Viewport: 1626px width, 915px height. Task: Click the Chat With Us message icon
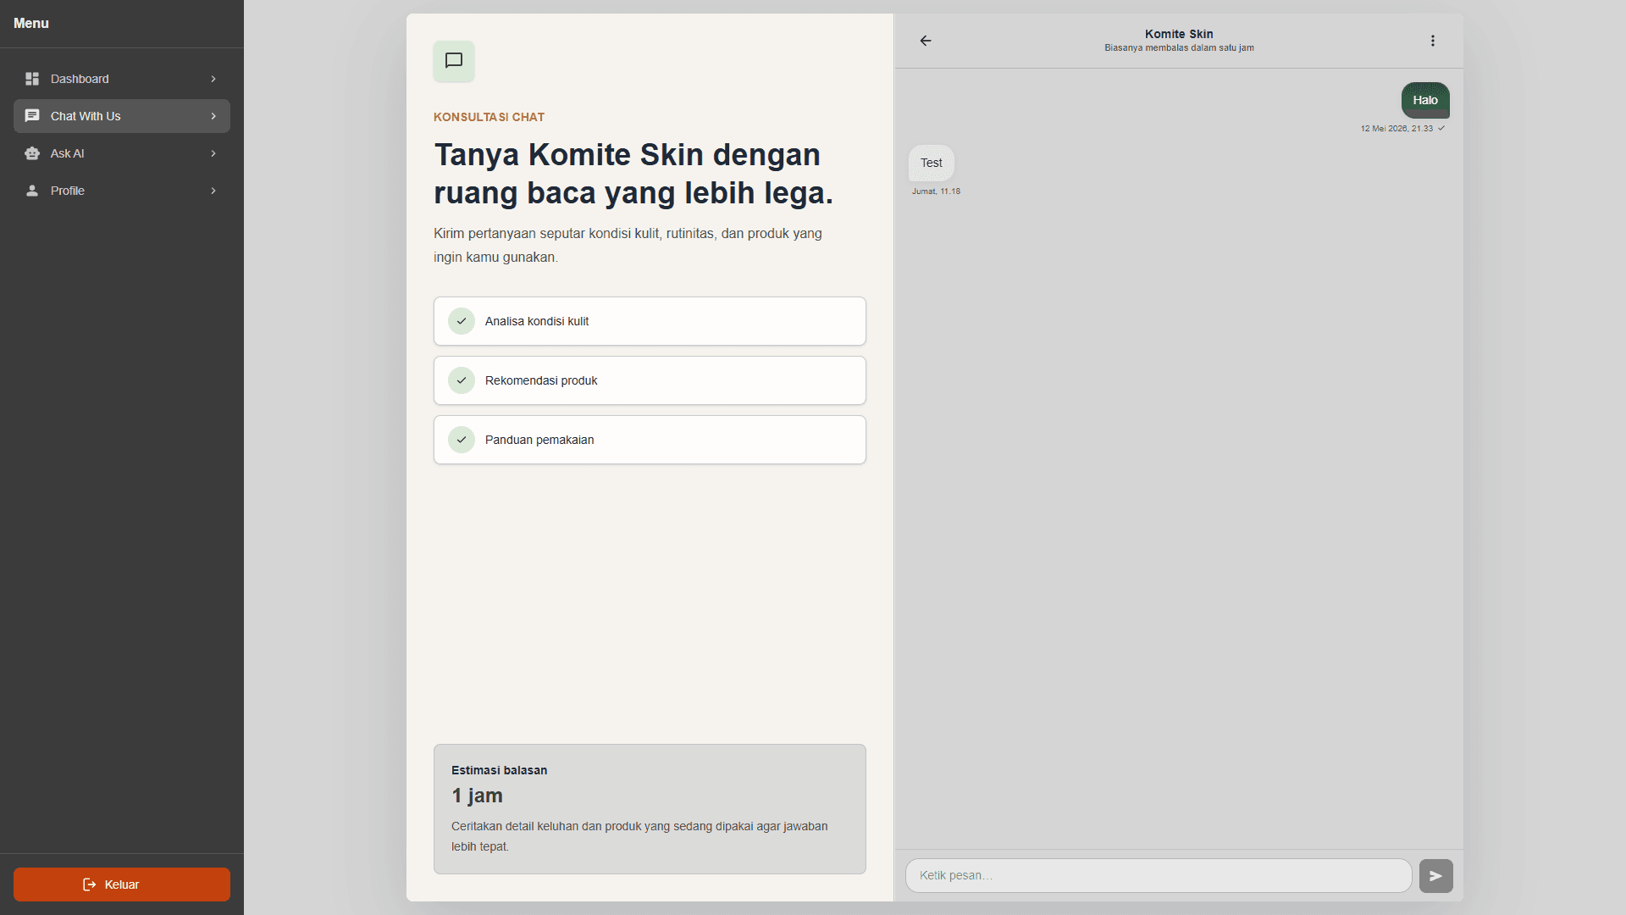(x=32, y=116)
